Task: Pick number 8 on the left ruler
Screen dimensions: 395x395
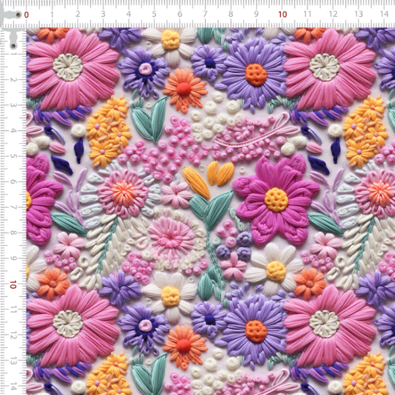Action: click(13, 233)
